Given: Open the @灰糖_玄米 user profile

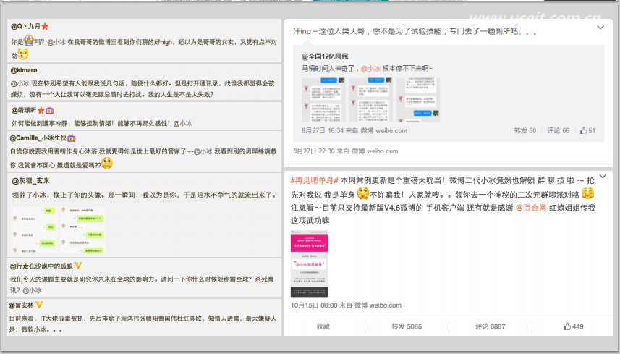Looking at the screenshot, I should (x=30, y=181).
